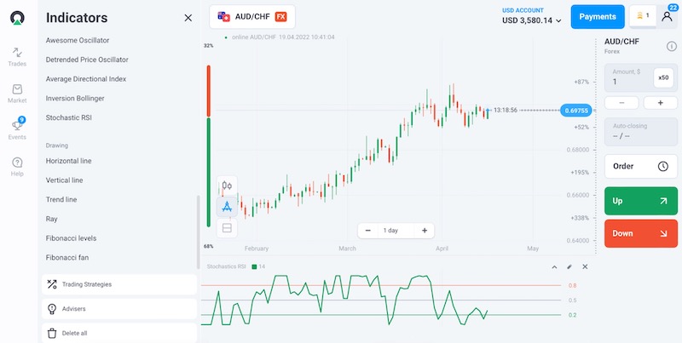Open the user profile icon
This screenshot has width=682, height=343.
pos(667,16)
